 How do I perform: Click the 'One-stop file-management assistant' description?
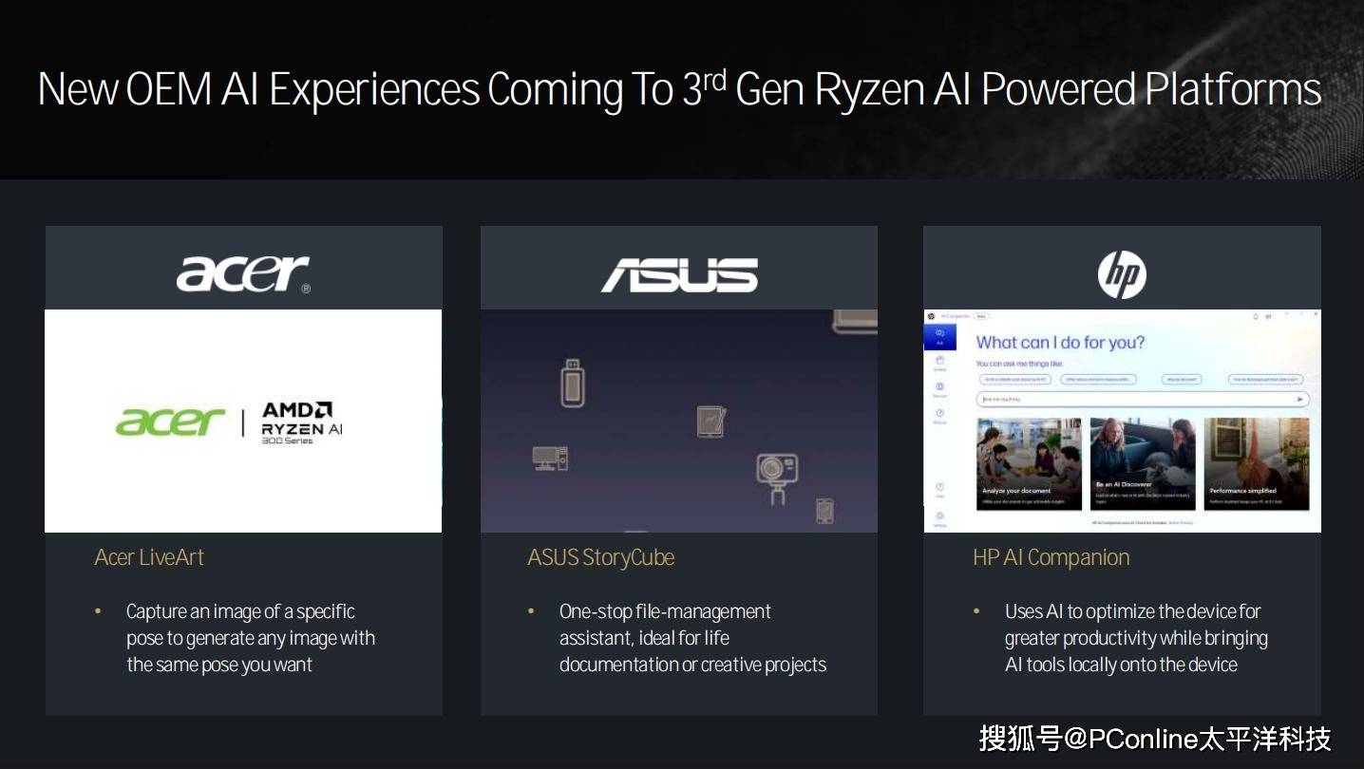click(692, 638)
